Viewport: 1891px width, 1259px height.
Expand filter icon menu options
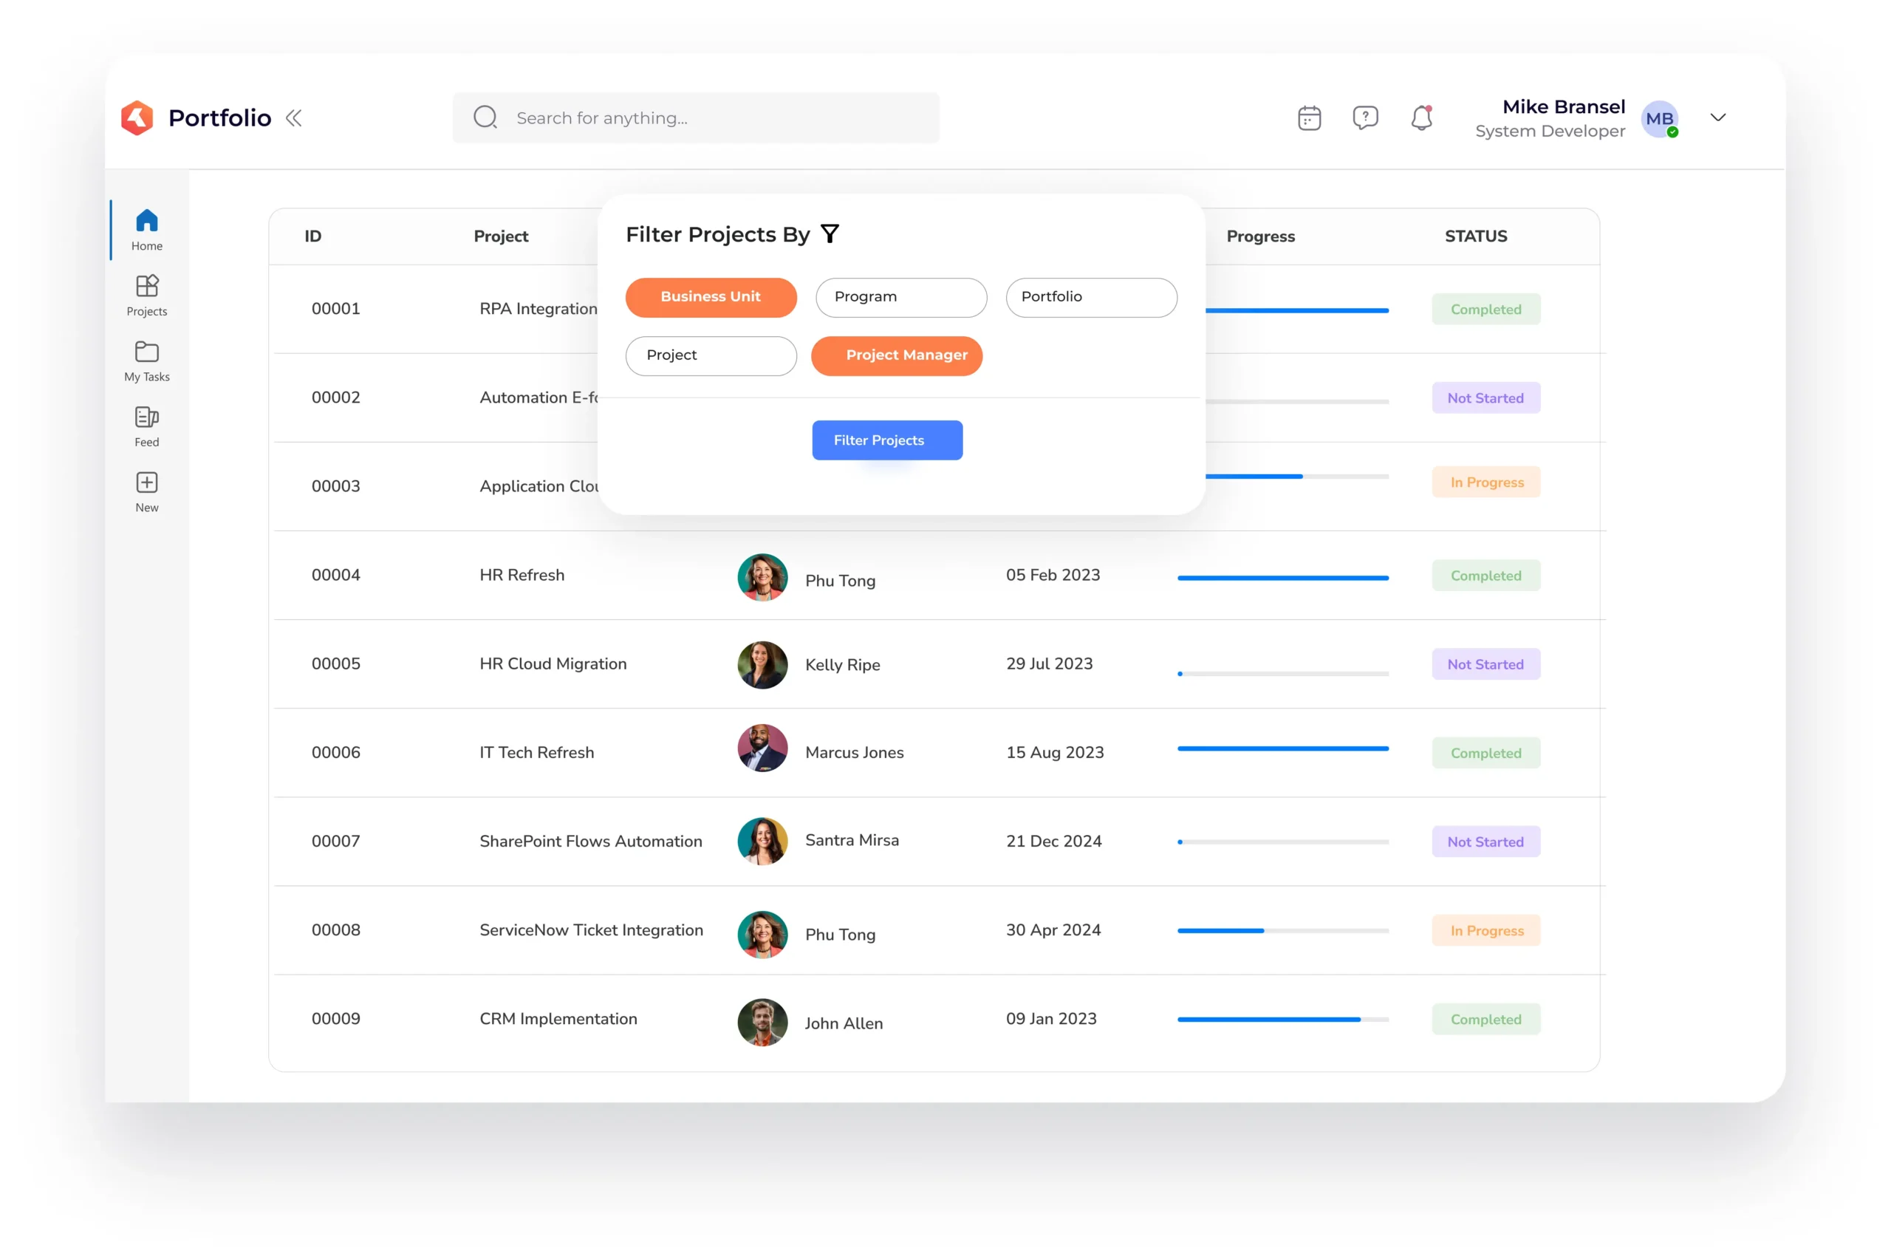coord(830,233)
